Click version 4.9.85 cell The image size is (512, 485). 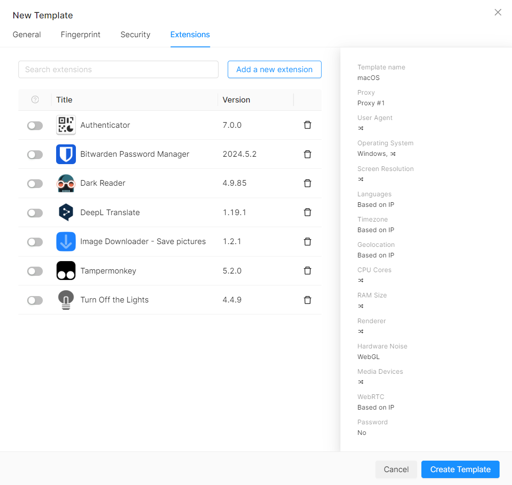point(235,183)
